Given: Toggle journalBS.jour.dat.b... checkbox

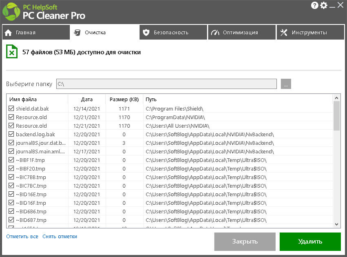Looking at the screenshot, I should pos(11,143).
